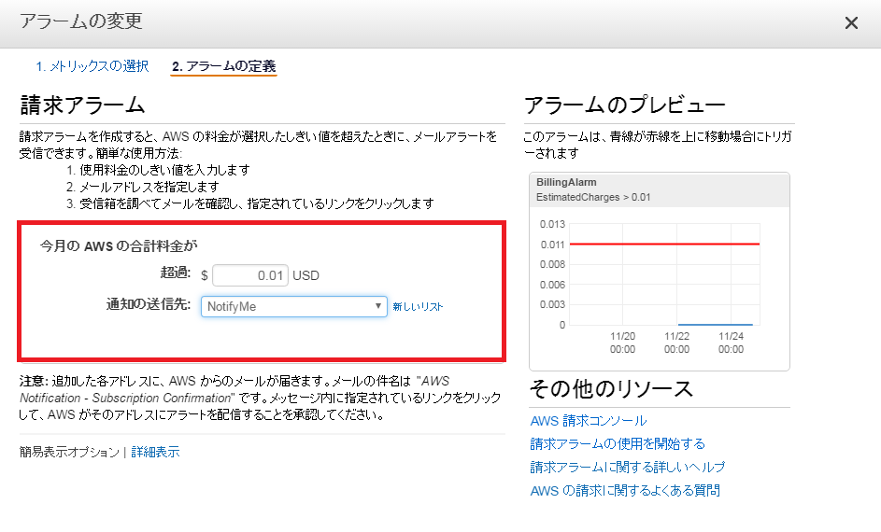This screenshot has height=532, width=881.
Task: Click the EstimatedCharges > 0.01 label
Action: [593, 197]
